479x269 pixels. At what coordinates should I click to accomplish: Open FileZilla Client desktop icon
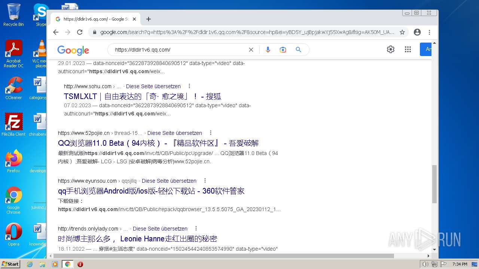coord(13,125)
